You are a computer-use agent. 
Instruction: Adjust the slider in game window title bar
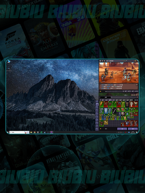coord(127,61)
